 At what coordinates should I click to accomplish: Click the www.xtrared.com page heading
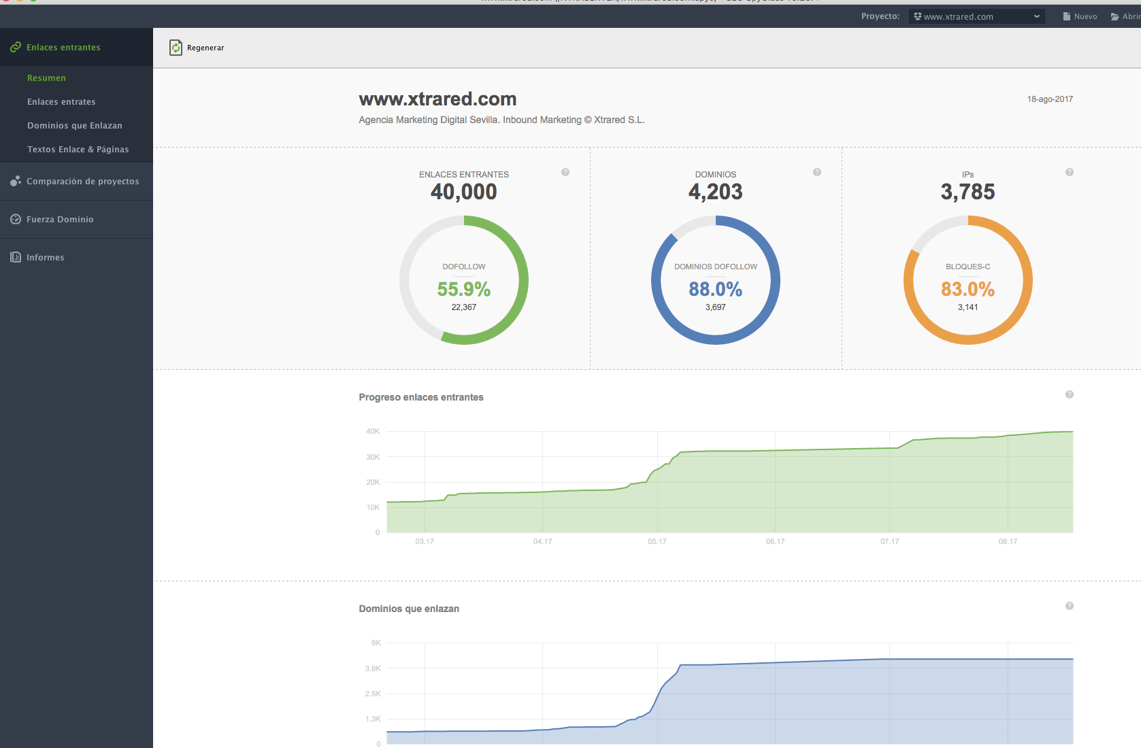[437, 99]
